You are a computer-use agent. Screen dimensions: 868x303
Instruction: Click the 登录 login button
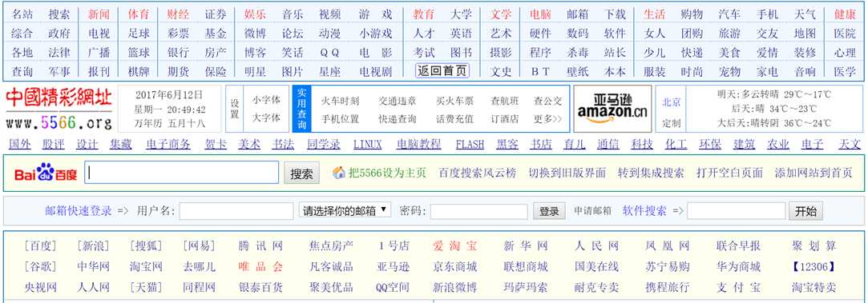tap(548, 211)
